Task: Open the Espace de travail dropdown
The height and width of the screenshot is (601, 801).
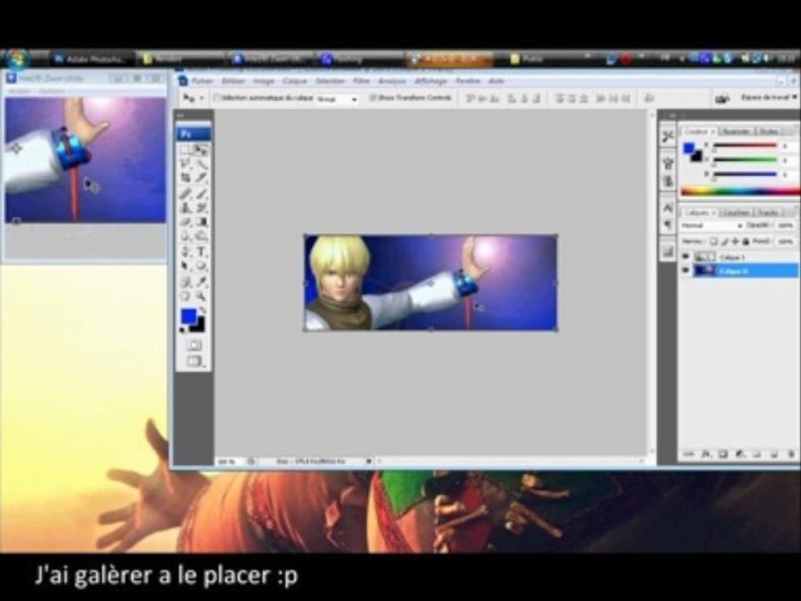Action: coord(768,97)
